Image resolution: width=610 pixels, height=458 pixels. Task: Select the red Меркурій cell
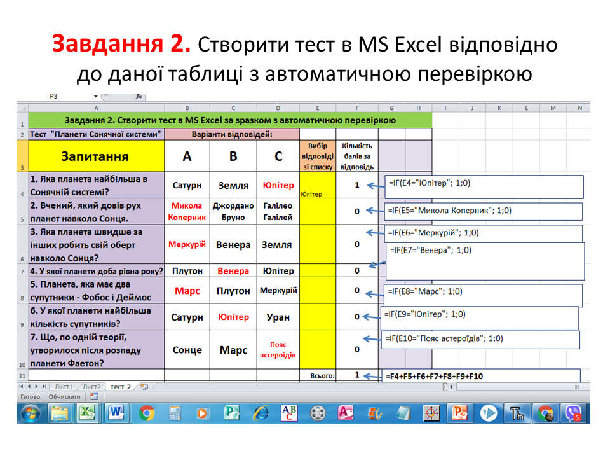click(x=187, y=244)
